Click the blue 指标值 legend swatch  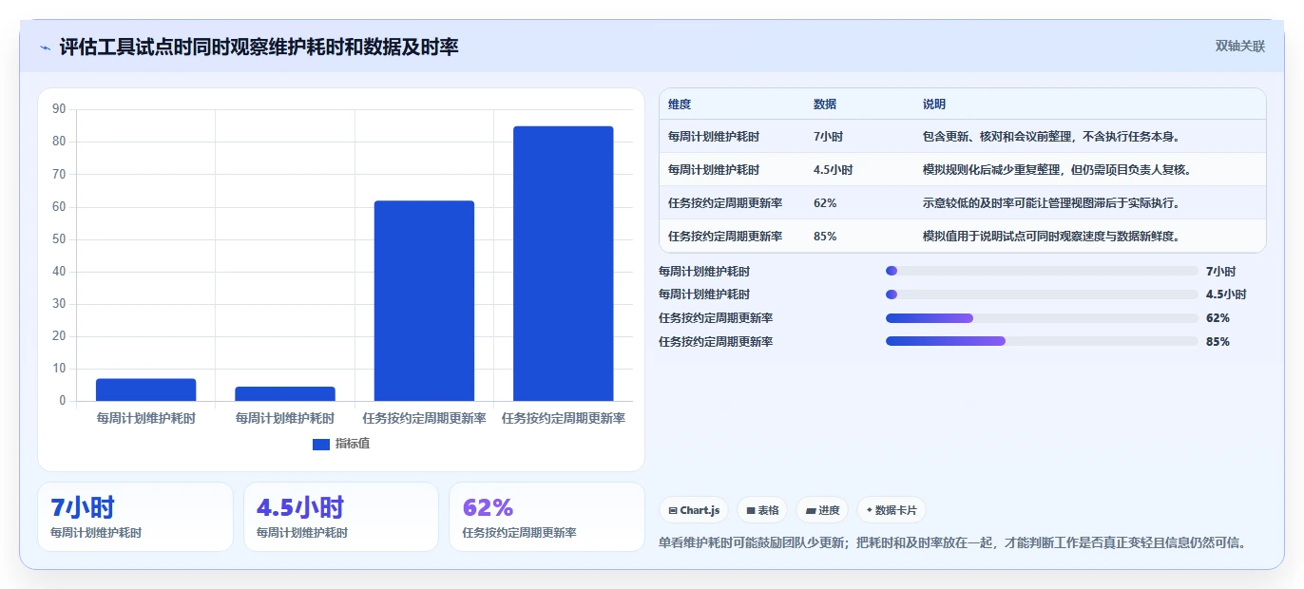[321, 444]
